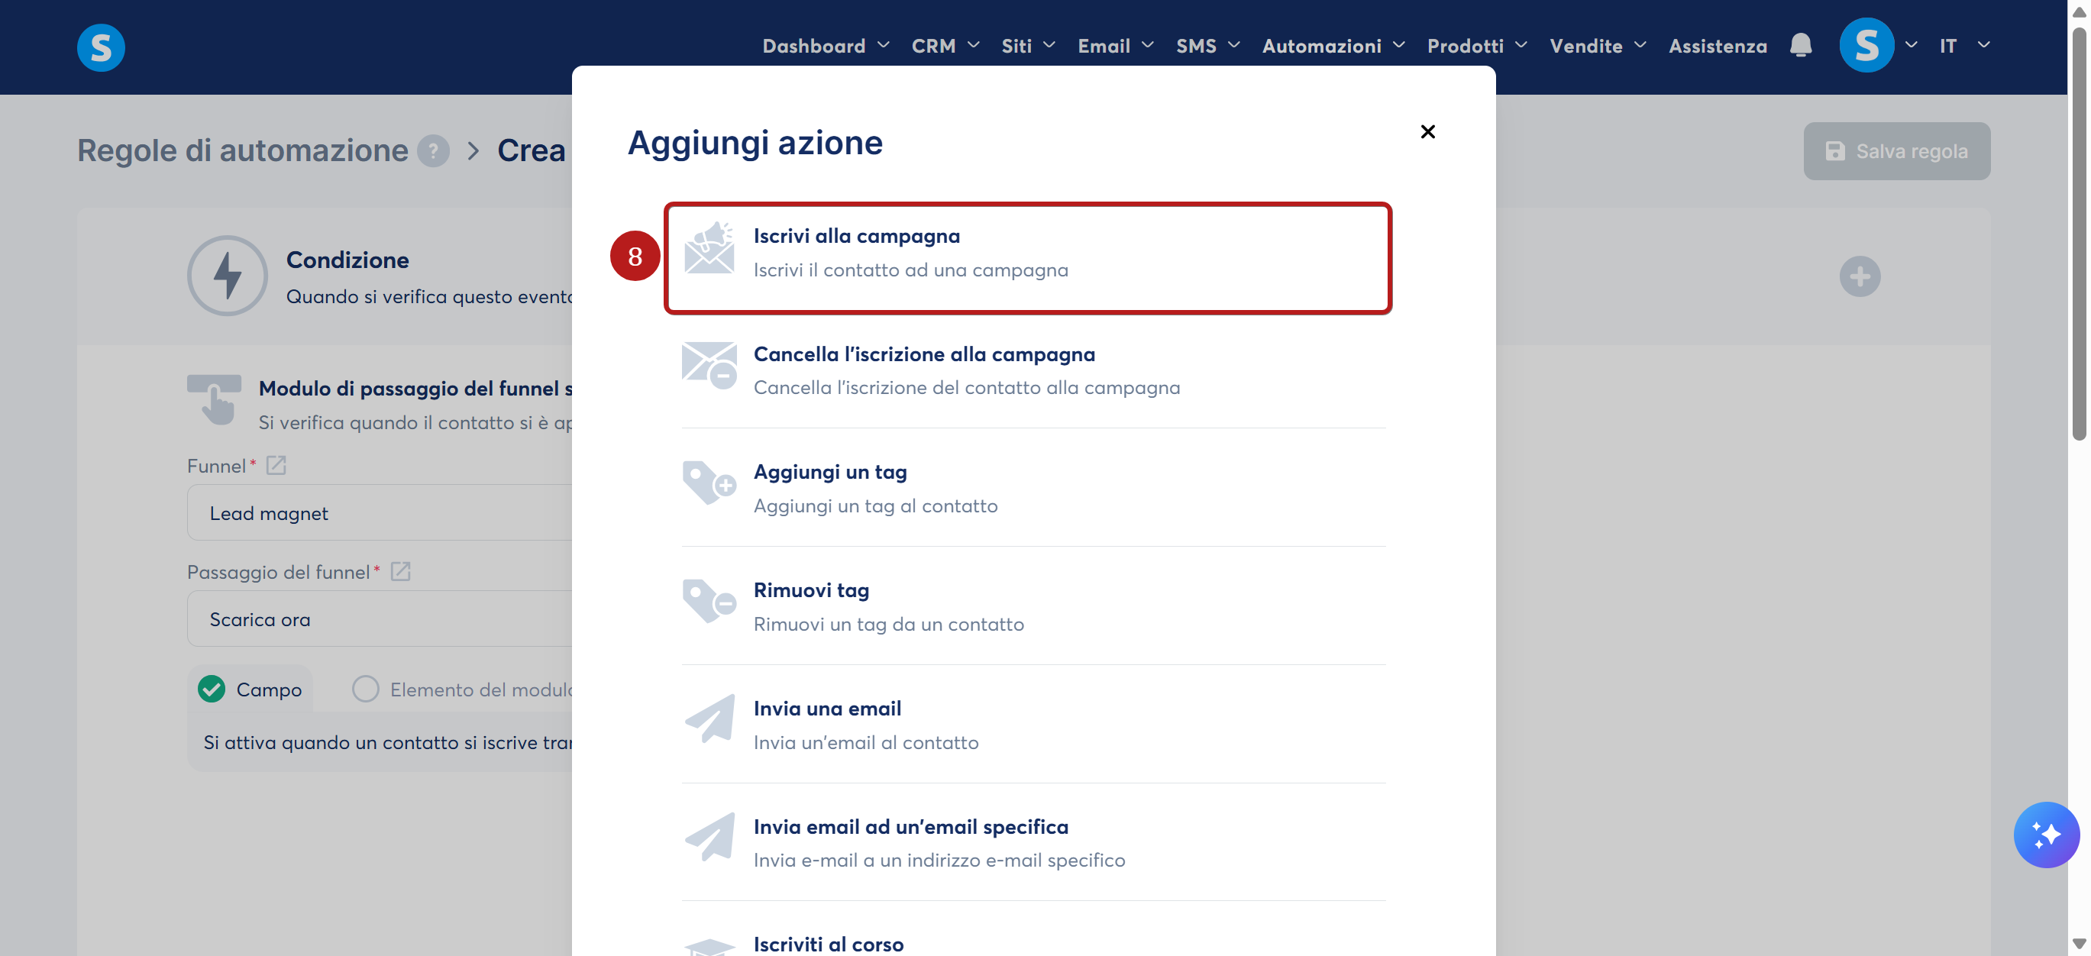Open the Passaggio field showing Scarica ora

tap(380, 619)
